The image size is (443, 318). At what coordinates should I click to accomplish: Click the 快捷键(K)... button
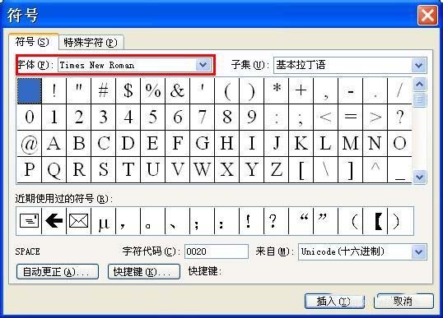pyautogui.click(x=144, y=272)
